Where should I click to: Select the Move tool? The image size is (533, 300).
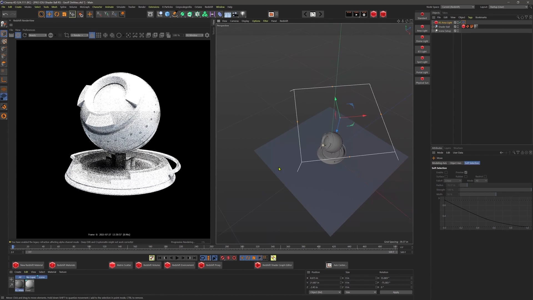(49, 14)
